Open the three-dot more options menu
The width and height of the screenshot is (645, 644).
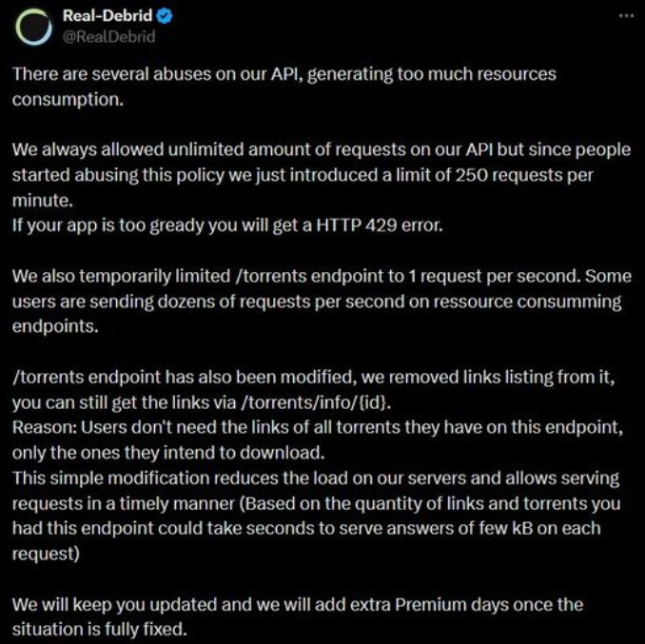tap(627, 15)
